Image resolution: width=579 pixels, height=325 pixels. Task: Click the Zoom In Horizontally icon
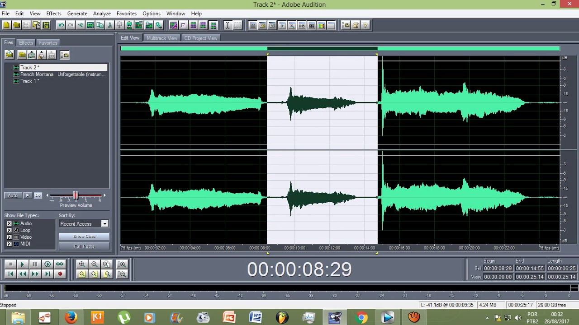82,264
